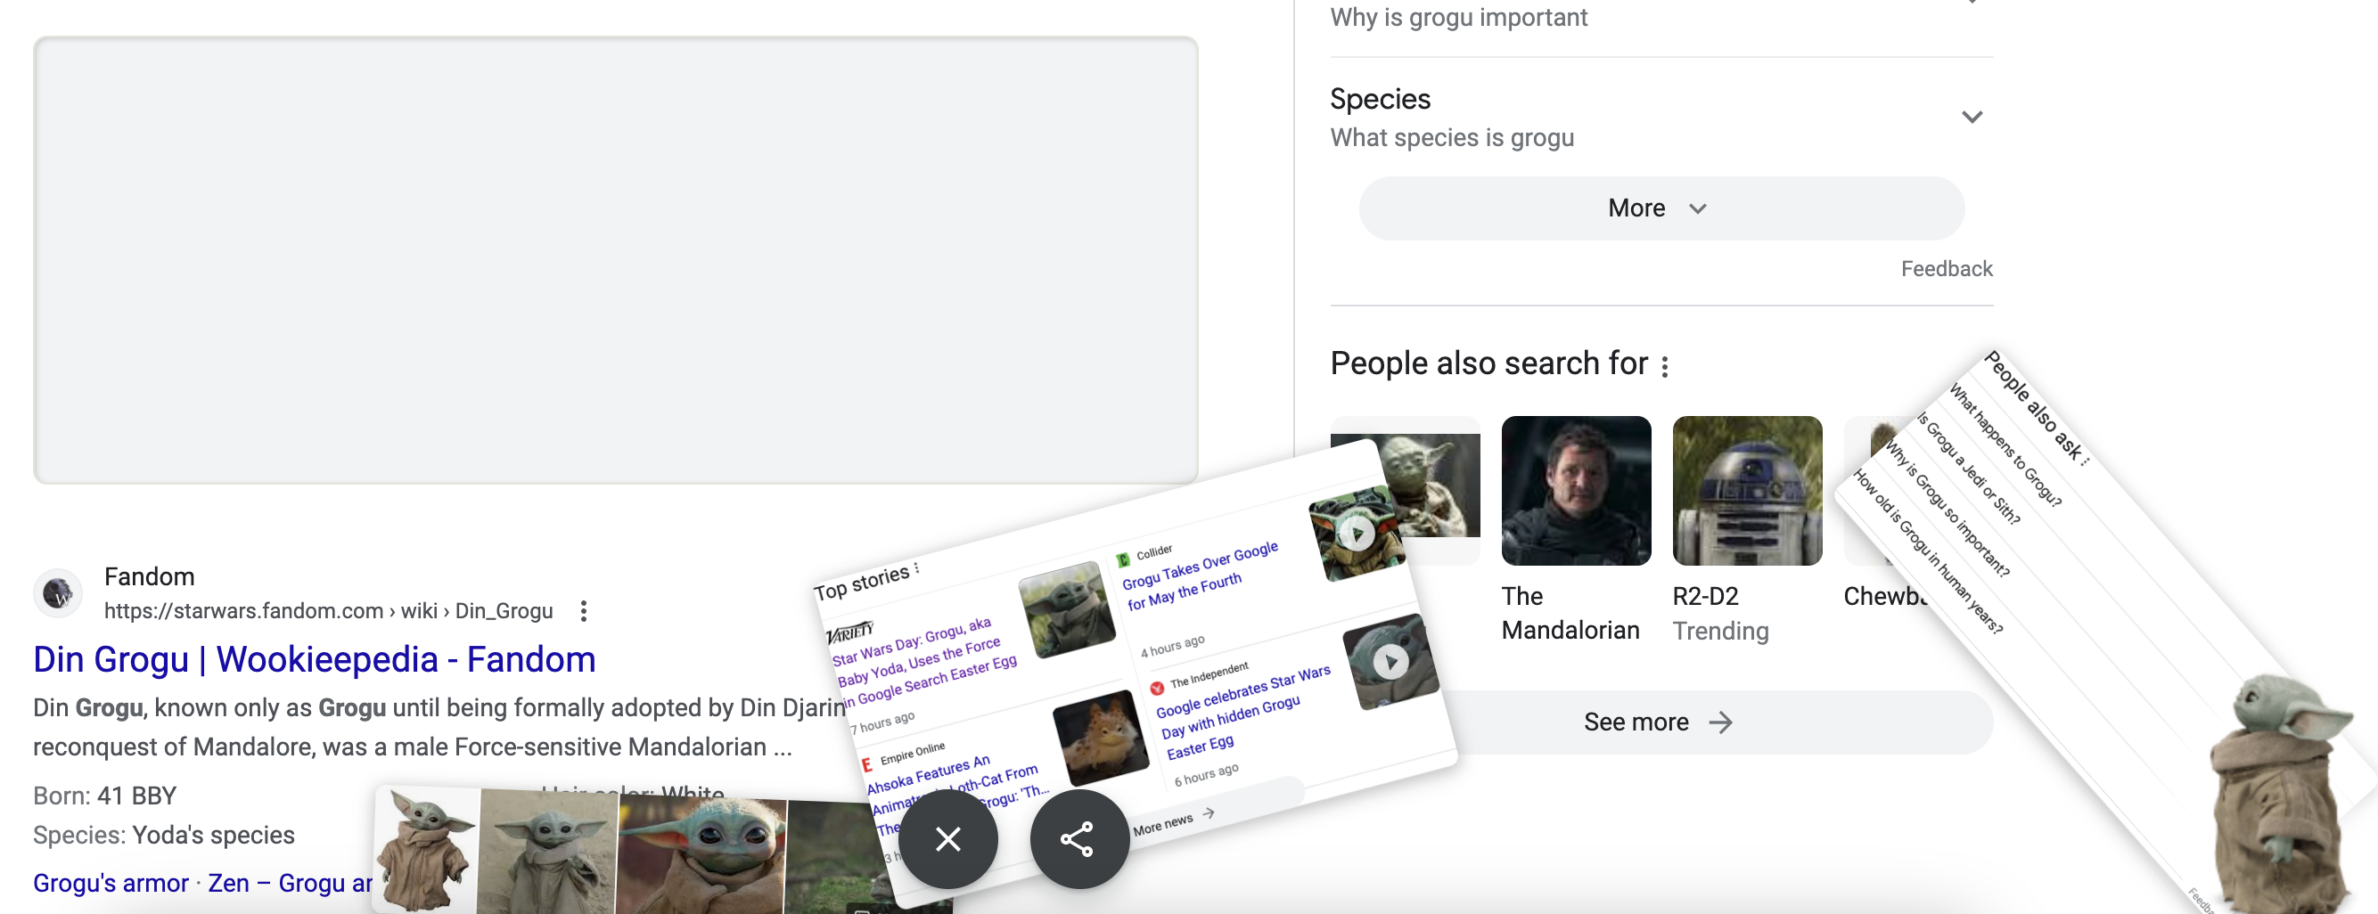The height and width of the screenshot is (914, 2378).
Task: Click How old is Grogu question
Action: coord(1928,552)
